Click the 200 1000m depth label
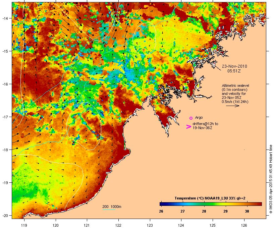 (x=112, y=207)
